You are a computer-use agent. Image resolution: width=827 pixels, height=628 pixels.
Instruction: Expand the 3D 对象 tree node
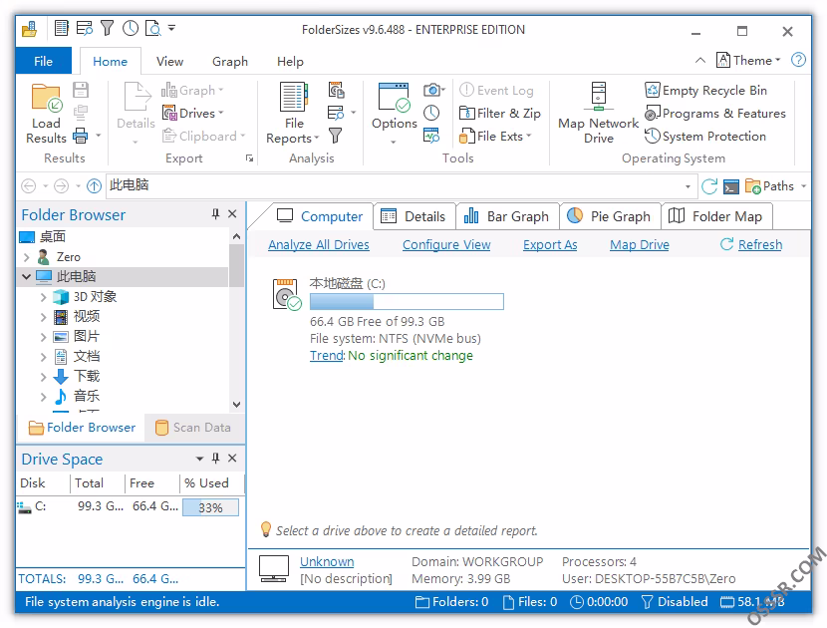pyautogui.click(x=43, y=297)
